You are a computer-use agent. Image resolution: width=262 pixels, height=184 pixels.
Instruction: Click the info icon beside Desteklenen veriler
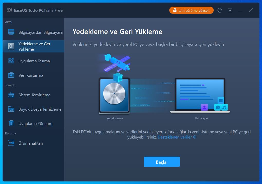click(195, 137)
